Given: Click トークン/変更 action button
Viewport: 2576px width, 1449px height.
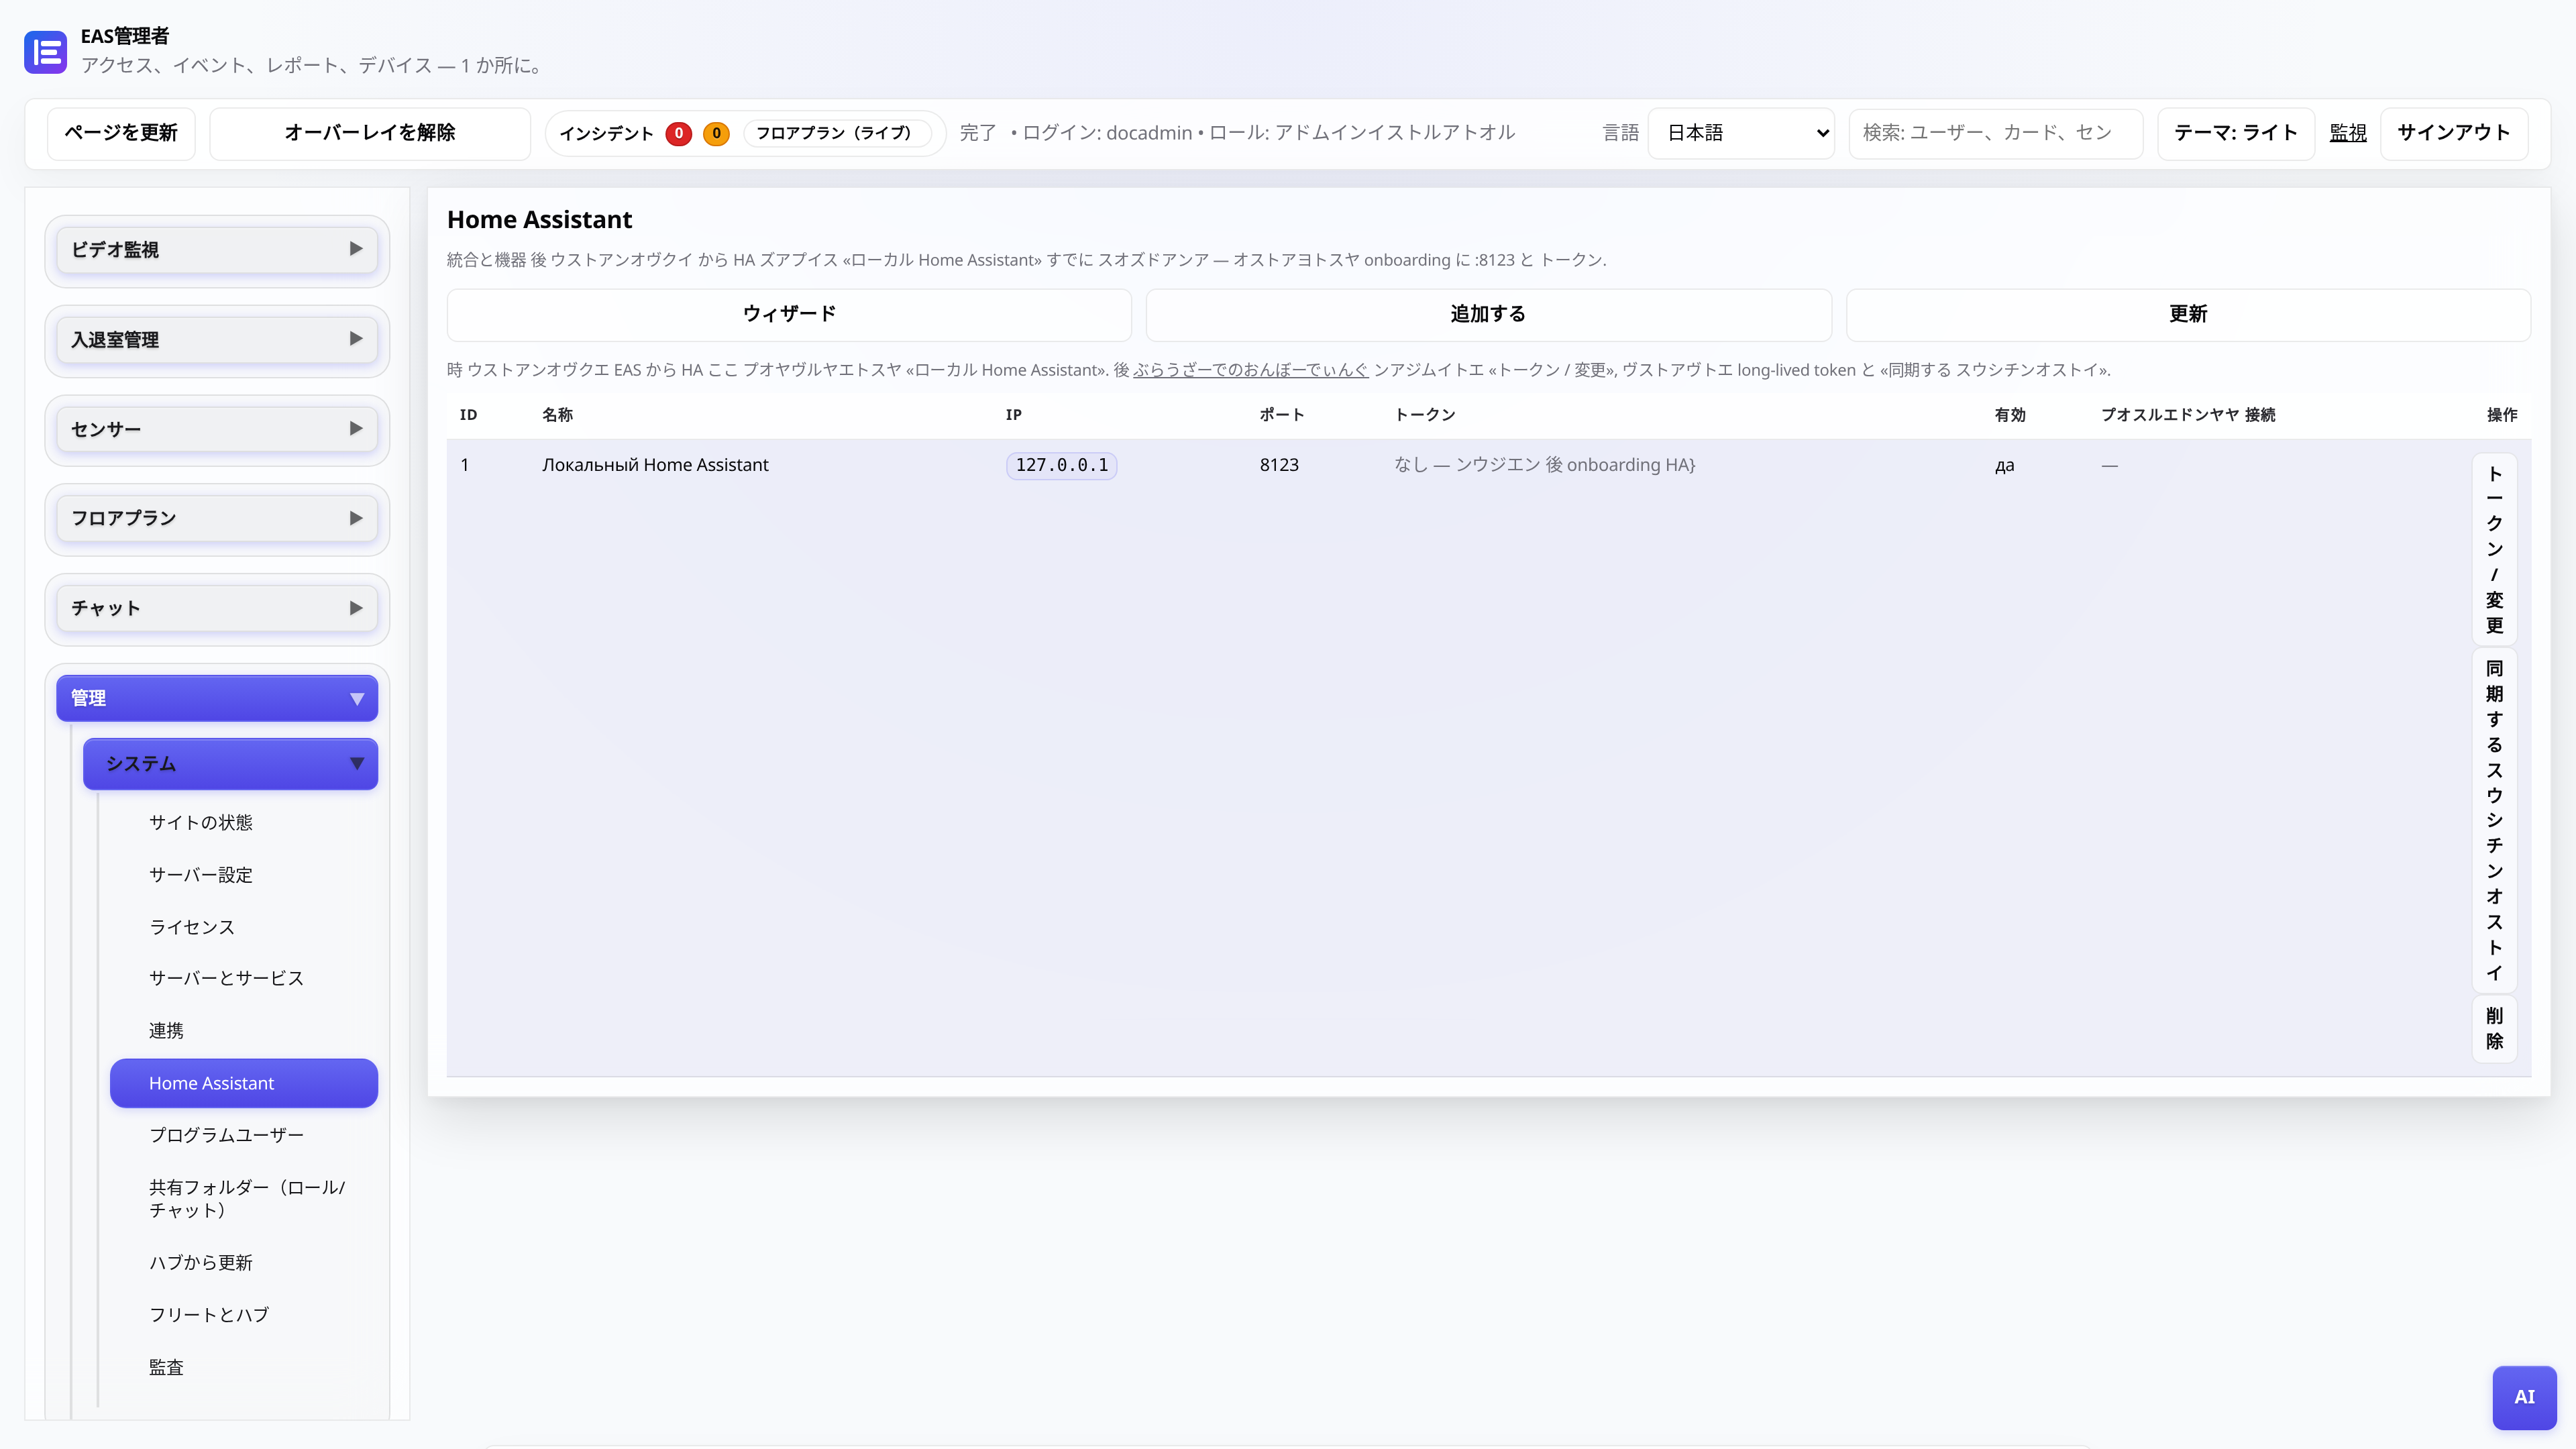Looking at the screenshot, I should click(2494, 549).
